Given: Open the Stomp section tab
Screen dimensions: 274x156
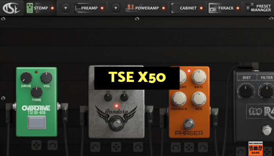Looking at the screenshot, I should click(x=41, y=8).
